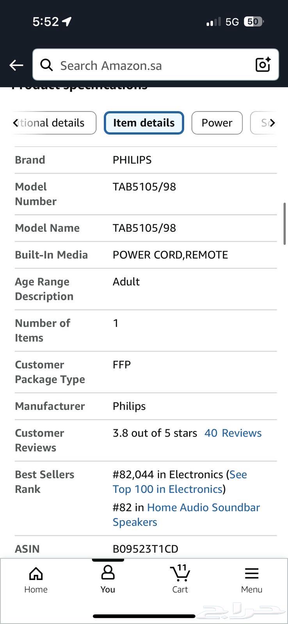This screenshot has width=288, height=624.
Task: Tap the battery indicator in status bar
Action: pos(254,21)
